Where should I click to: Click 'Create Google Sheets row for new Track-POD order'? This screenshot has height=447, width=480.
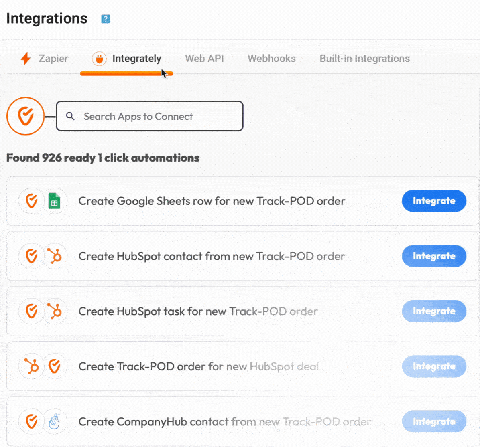pyautogui.click(x=212, y=201)
